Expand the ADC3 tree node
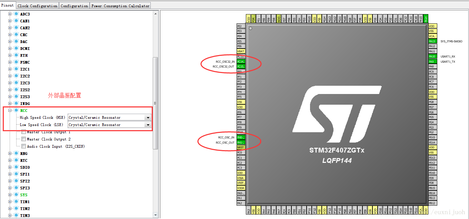The height and width of the screenshot is (219, 469). [x=10, y=14]
